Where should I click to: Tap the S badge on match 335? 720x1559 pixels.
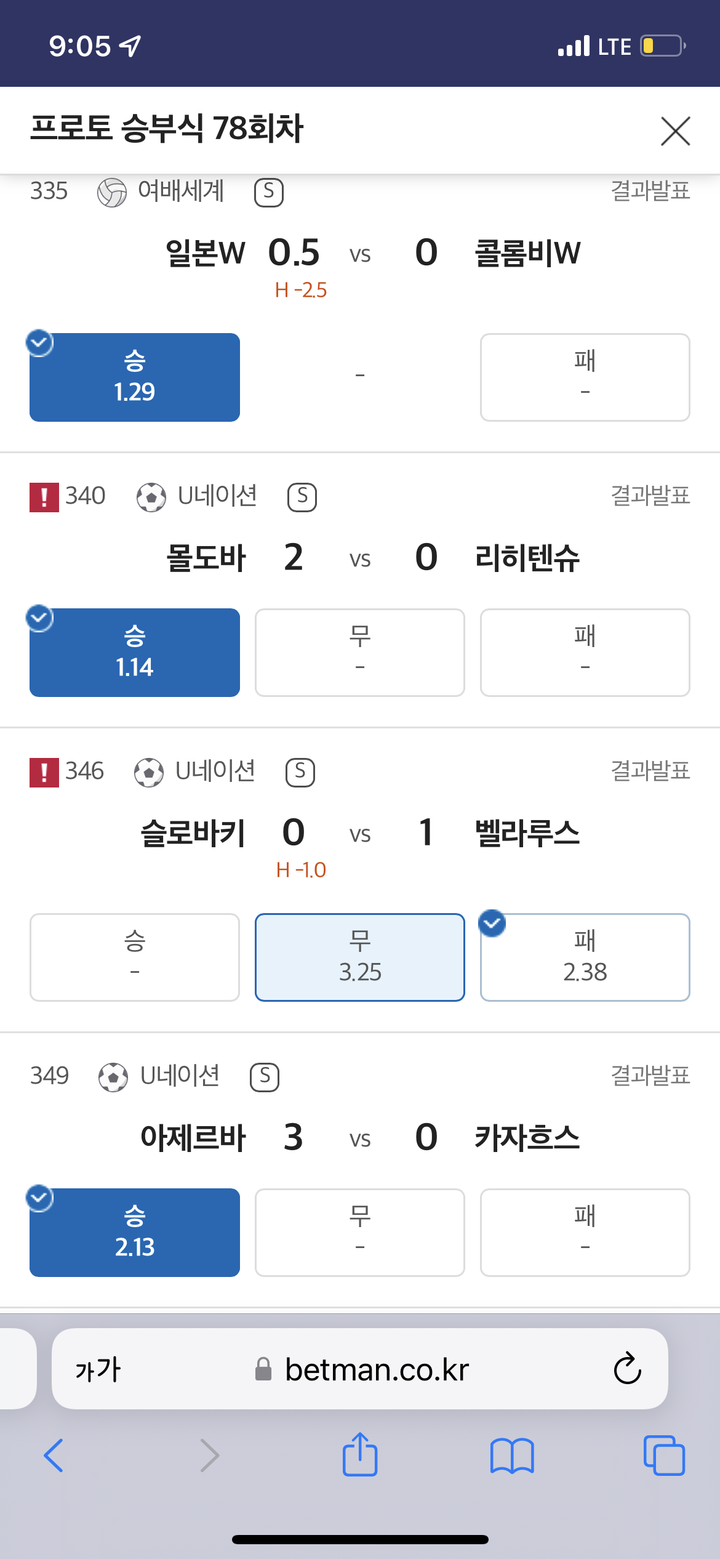click(x=269, y=192)
